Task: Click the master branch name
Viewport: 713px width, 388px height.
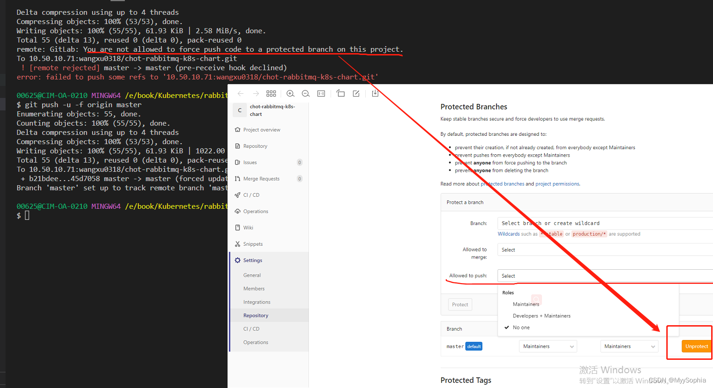Action: click(x=455, y=346)
